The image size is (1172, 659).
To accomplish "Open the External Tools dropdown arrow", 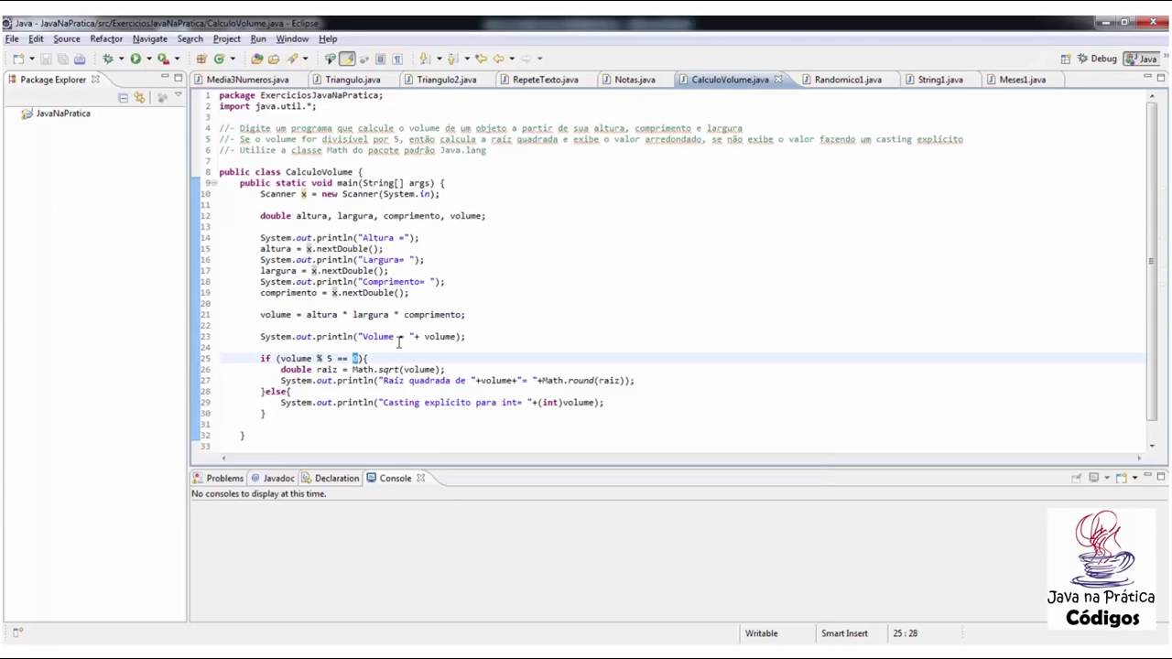I will tap(176, 59).
